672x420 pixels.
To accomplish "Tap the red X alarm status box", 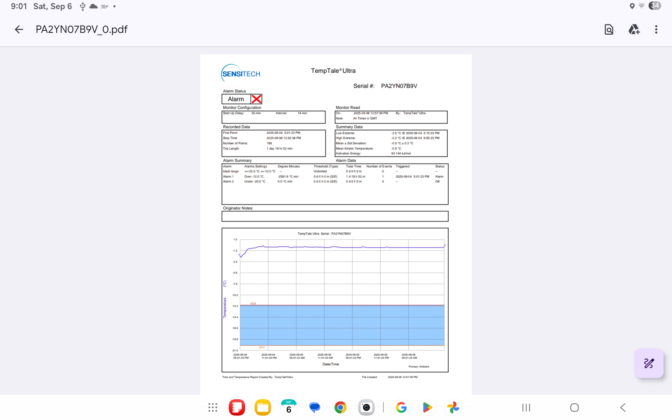I will [257, 99].
